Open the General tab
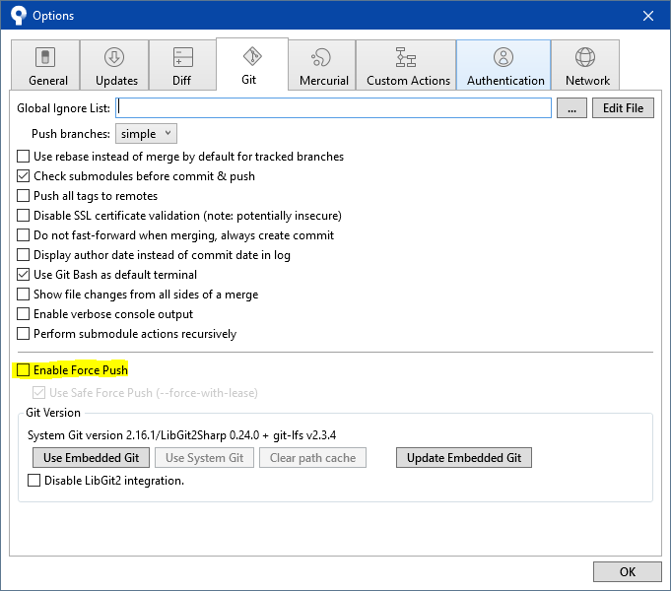The width and height of the screenshot is (671, 591). tap(45, 65)
